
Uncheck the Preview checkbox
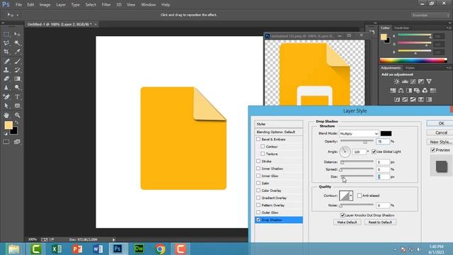432,149
